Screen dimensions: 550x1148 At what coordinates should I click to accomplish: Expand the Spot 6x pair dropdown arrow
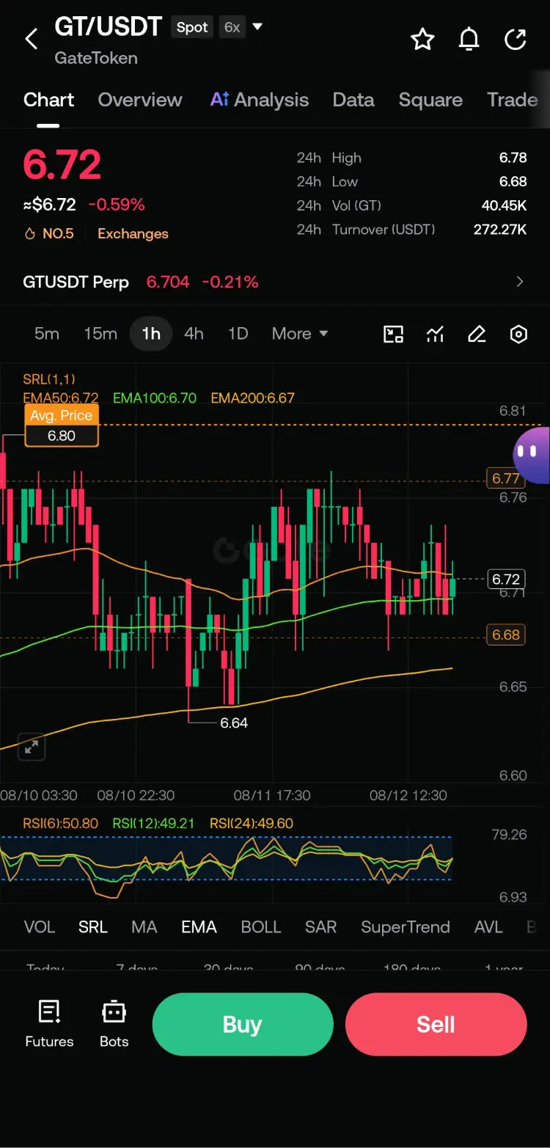pos(257,27)
